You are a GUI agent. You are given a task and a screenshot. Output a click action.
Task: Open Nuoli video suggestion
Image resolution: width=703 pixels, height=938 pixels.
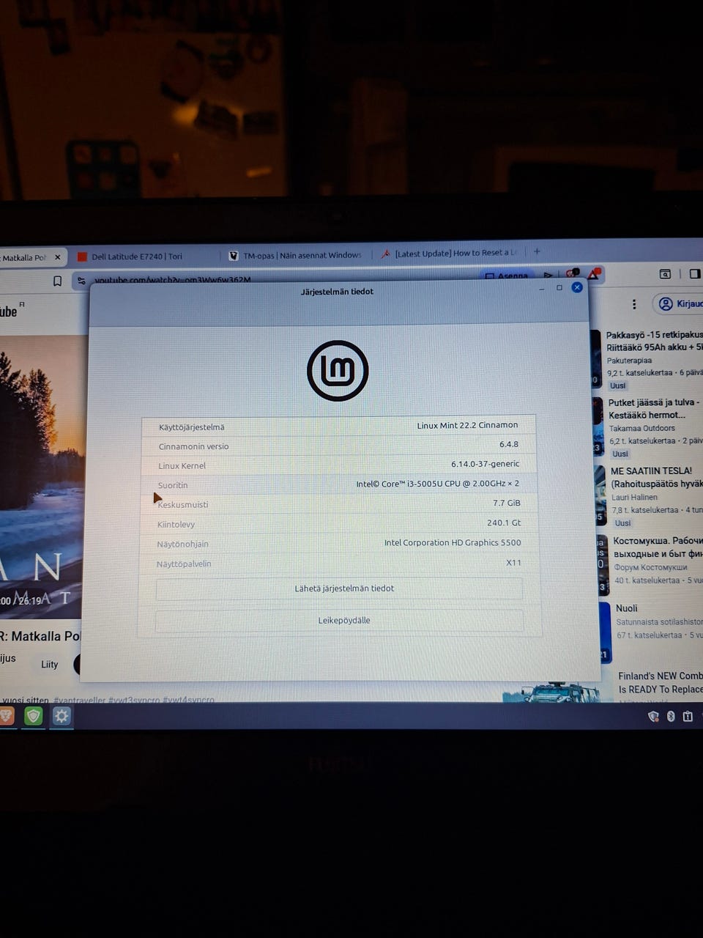click(x=627, y=608)
